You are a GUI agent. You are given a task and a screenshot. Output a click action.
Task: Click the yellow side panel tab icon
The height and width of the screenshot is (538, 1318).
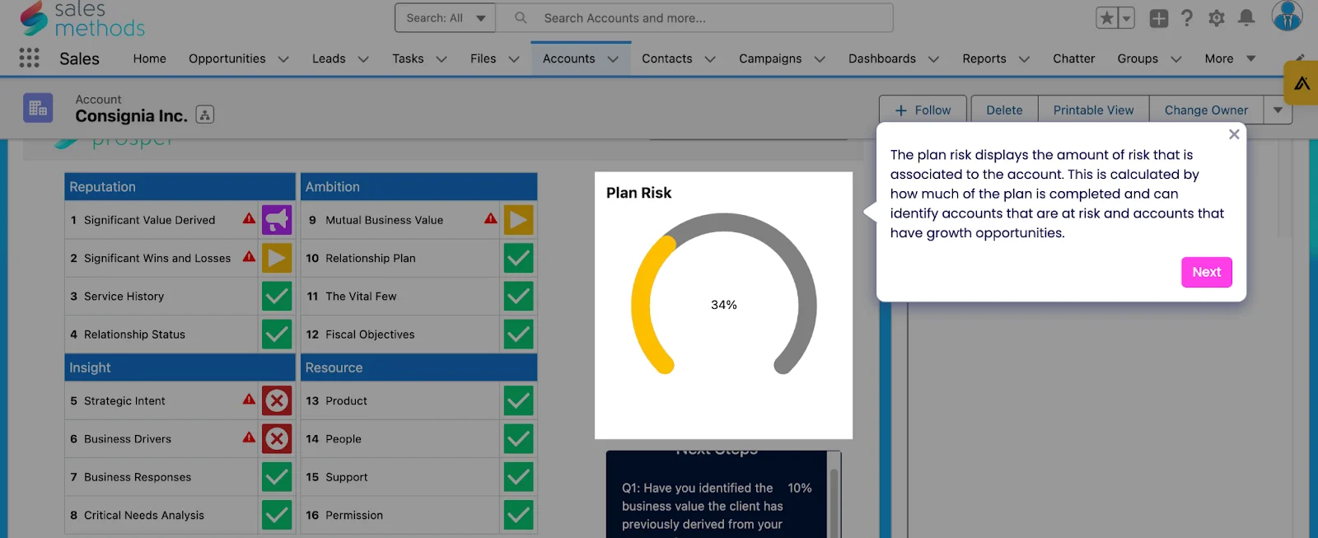coord(1302,82)
